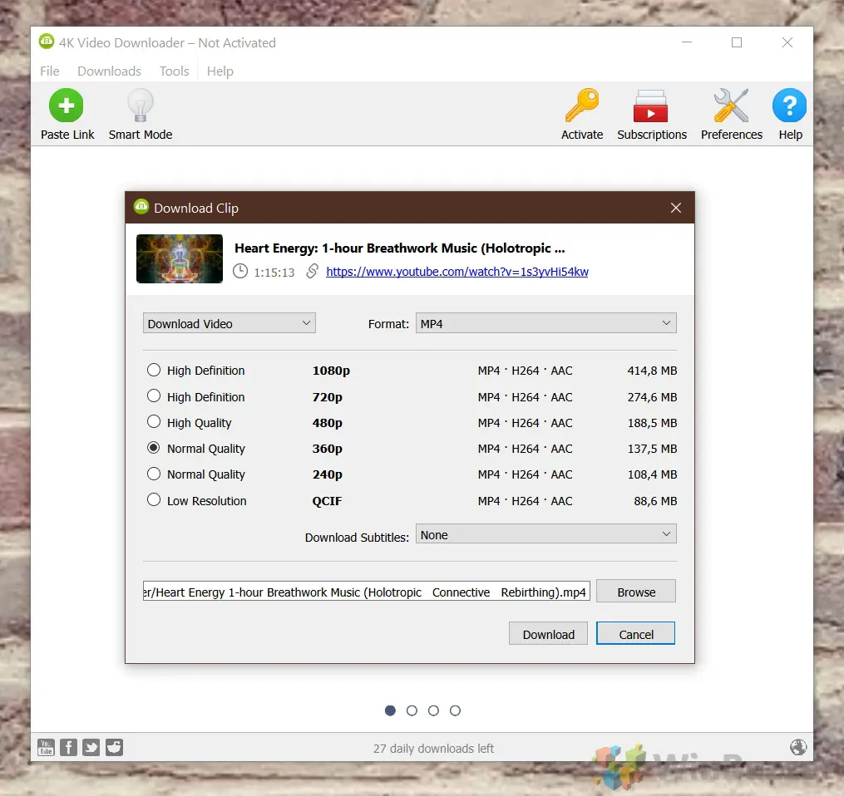844x796 pixels.
Task: Click the blue Help question icon
Action: point(789,106)
